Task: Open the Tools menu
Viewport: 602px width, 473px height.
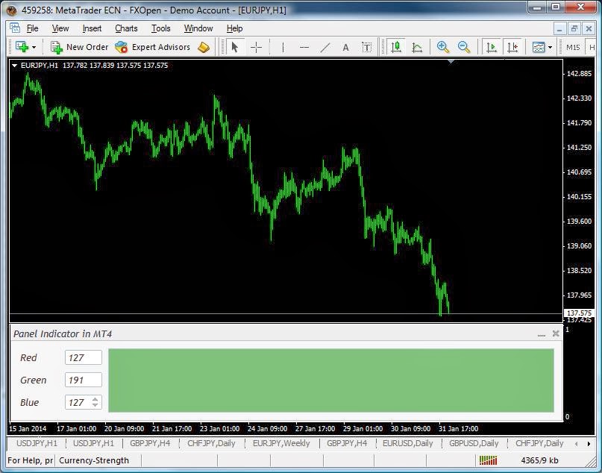Action: (x=160, y=28)
